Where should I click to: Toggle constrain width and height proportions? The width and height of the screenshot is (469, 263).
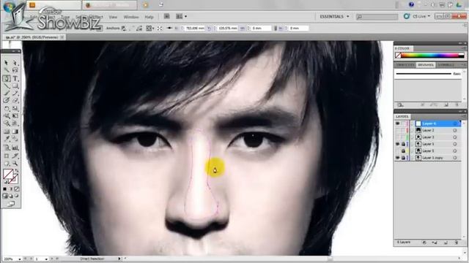[x=276, y=28]
